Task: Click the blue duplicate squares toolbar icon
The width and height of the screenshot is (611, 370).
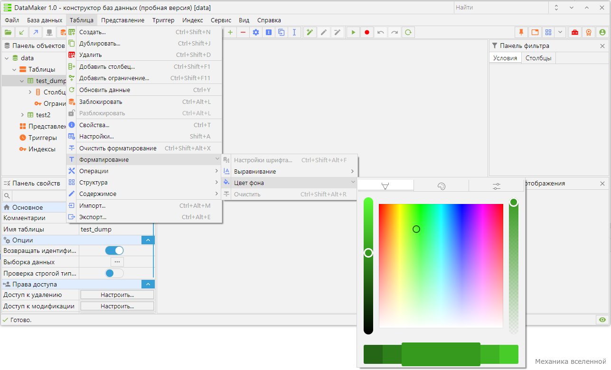Action: pos(282,32)
